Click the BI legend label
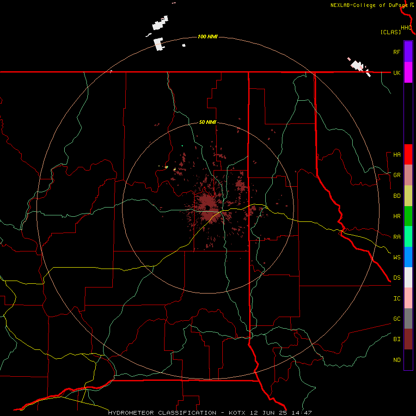416x416 pixels. 397,339
